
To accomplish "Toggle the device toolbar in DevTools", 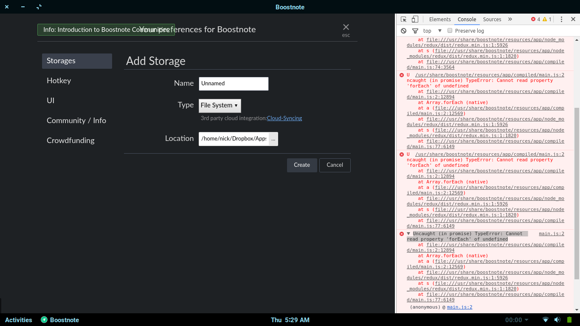I will tap(415, 19).
